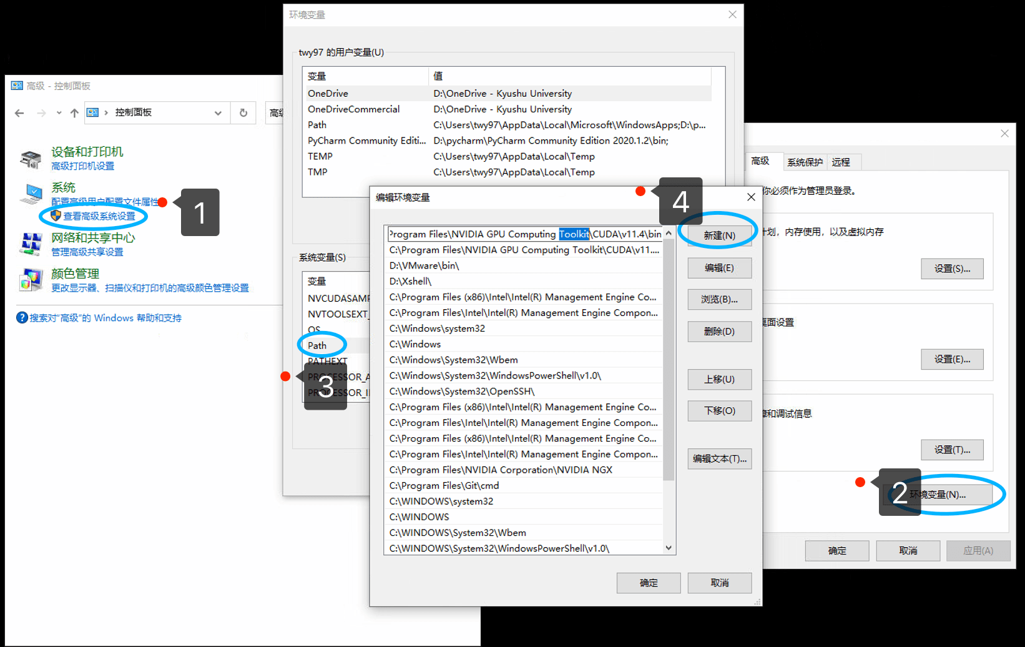Click the System computer icon
The height and width of the screenshot is (647, 1025).
[x=31, y=194]
